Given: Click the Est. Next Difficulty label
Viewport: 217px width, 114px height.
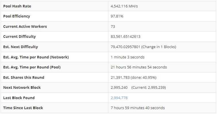Looking at the screenshot, I should (20, 47).
